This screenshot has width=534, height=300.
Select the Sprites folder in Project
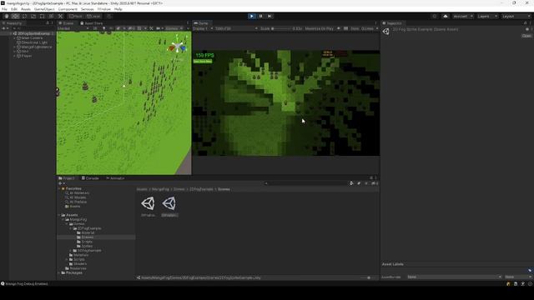pyautogui.click(x=87, y=246)
